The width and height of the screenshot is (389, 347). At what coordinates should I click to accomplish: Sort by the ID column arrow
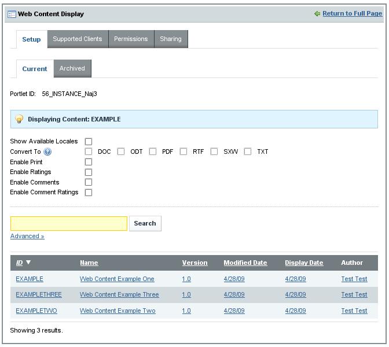[x=28, y=263]
